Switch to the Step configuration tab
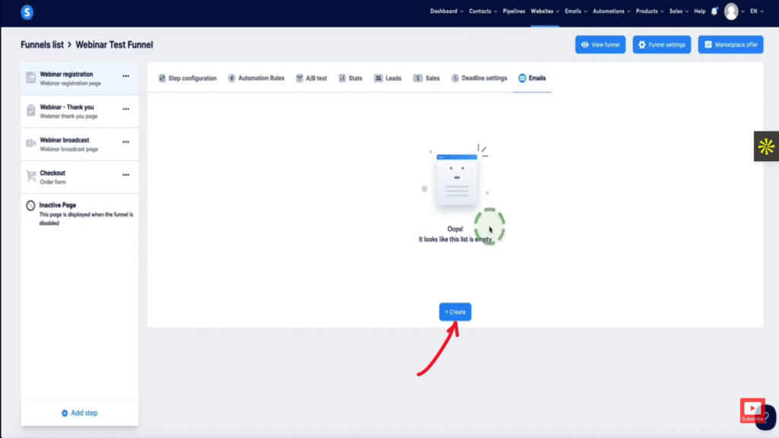 coord(187,78)
